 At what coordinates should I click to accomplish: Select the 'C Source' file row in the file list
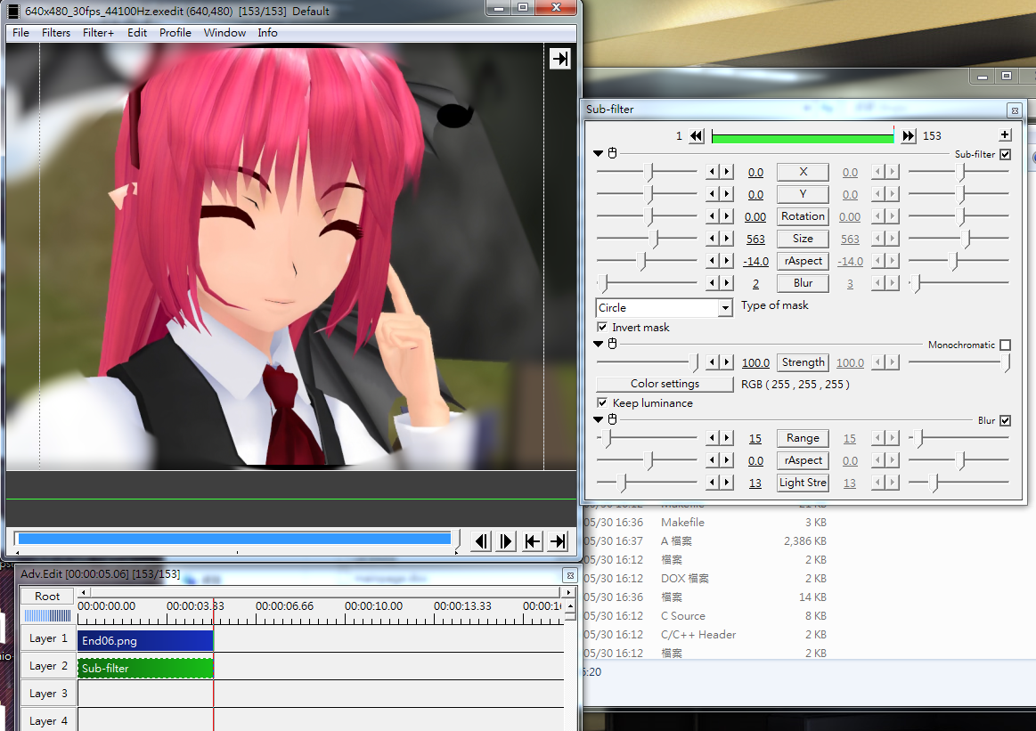click(x=705, y=615)
